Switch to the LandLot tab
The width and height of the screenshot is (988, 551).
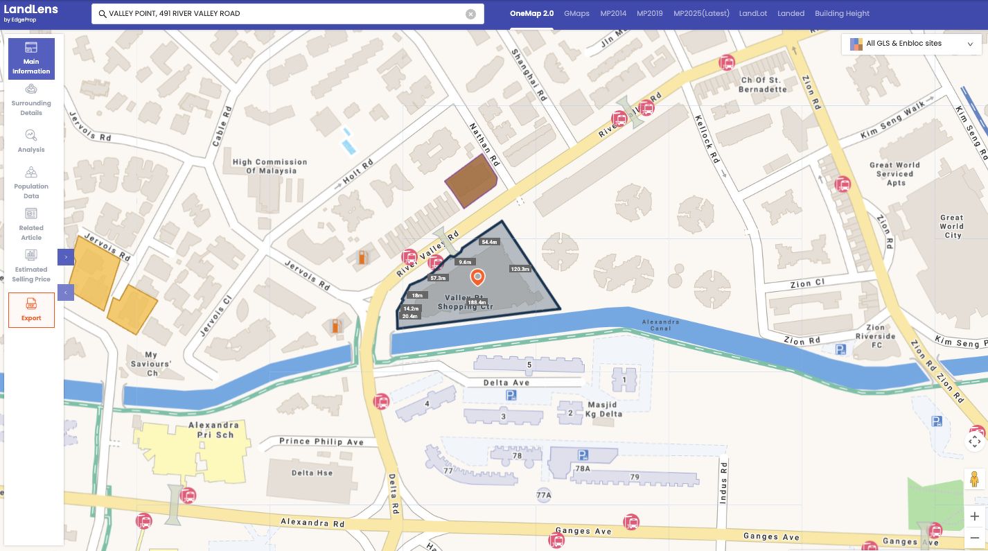pos(753,13)
